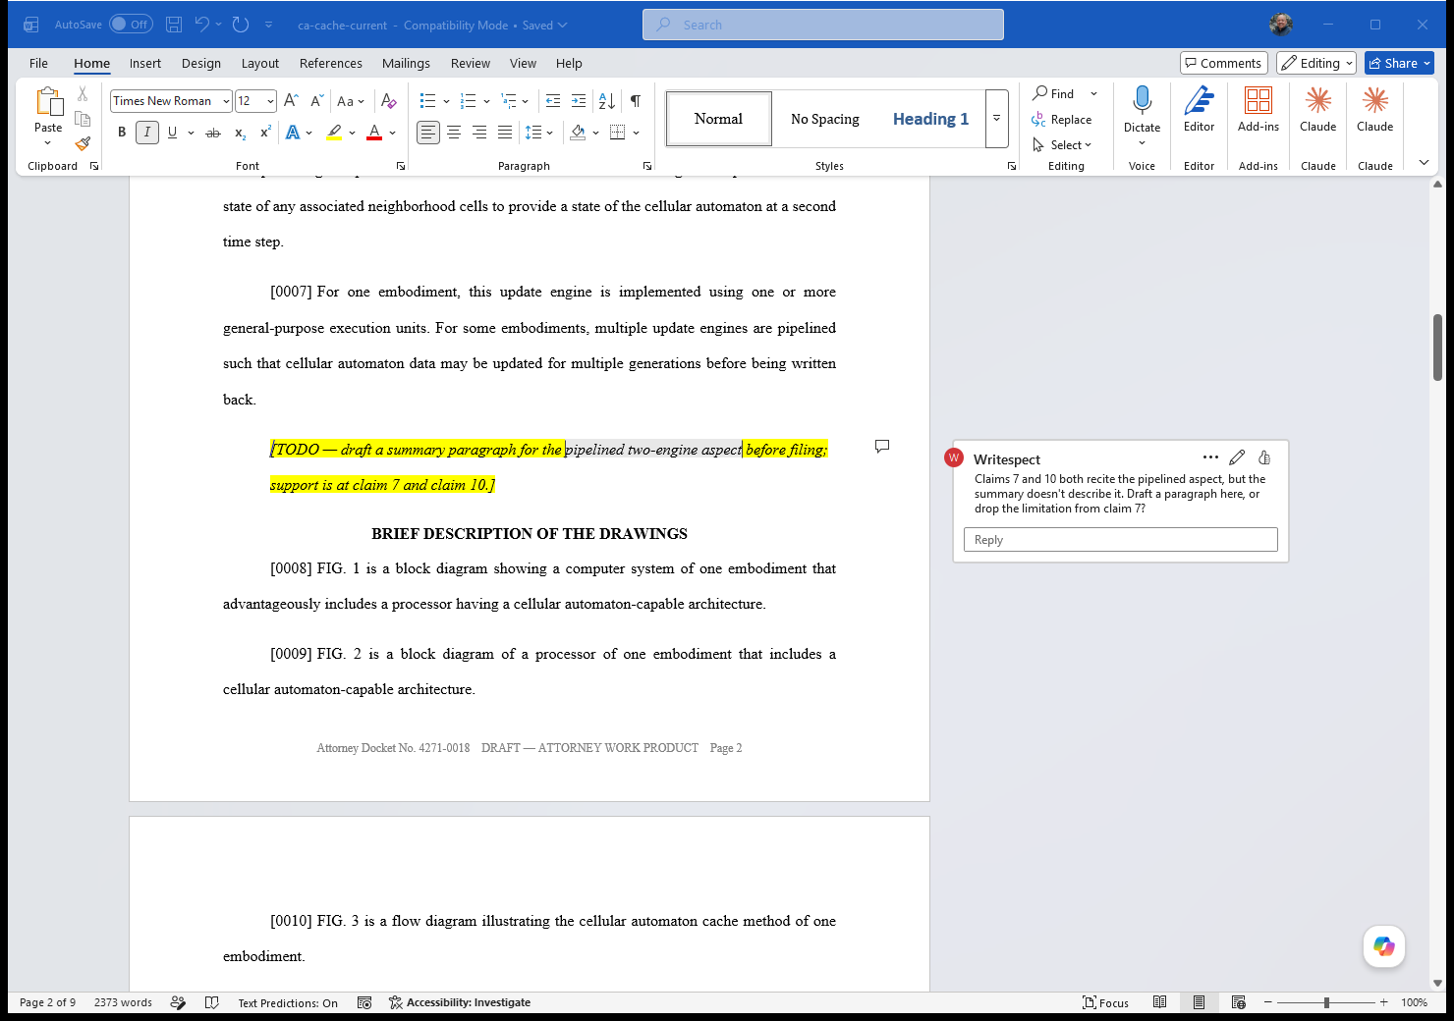Click the comment Reply field
This screenshot has height=1021, width=1454.
click(x=1121, y=540)
